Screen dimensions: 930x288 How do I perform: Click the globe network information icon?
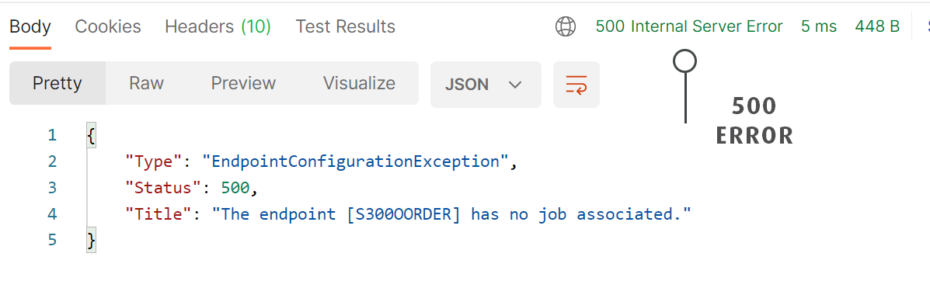click(566, 26)
